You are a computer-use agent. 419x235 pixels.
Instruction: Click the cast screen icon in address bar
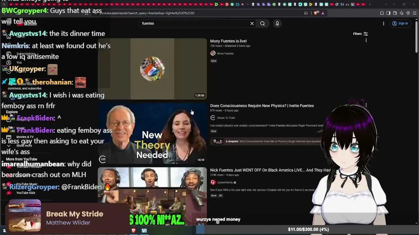pyautogui.click(x=306, y=13)
